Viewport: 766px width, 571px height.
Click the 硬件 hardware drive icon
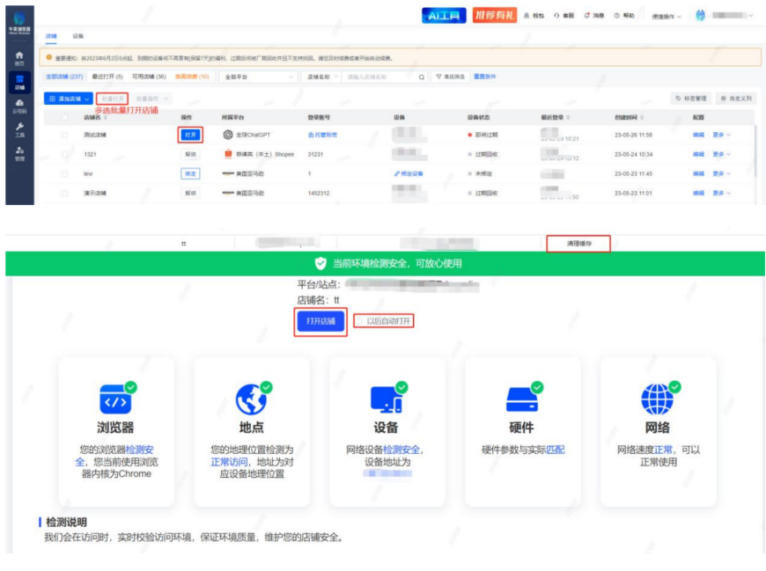pyautogui.click(x=521, y=400)
